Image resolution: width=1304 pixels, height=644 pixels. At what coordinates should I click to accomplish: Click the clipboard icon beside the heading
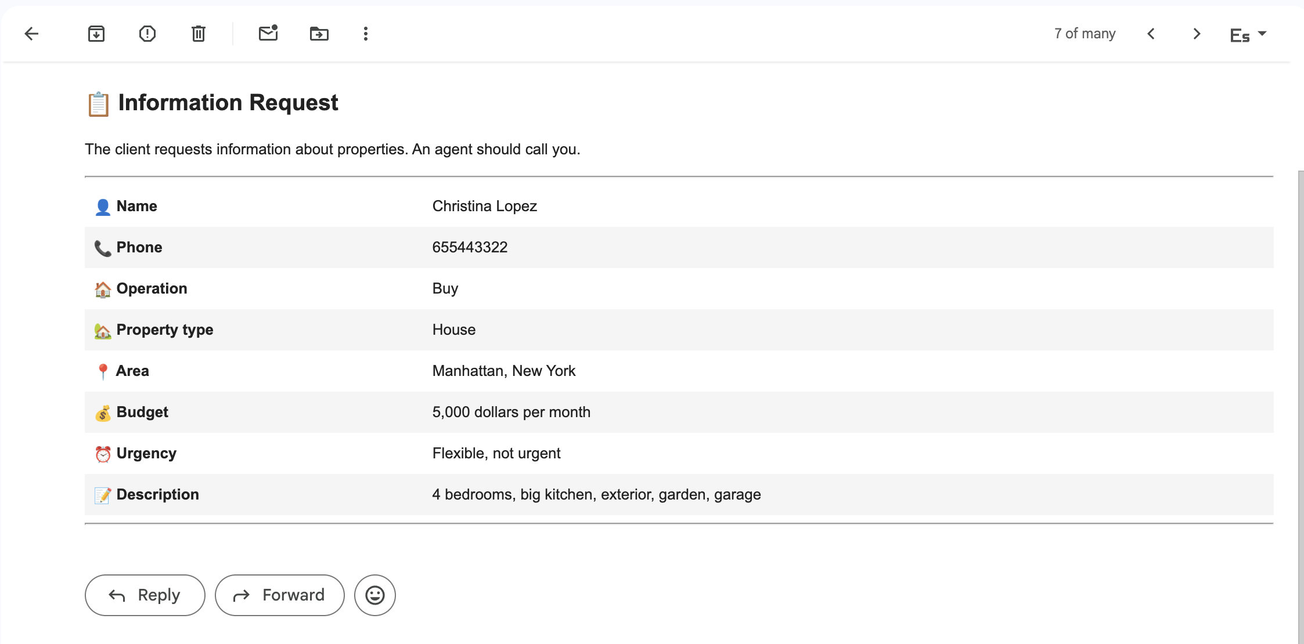[x=98, y=104]
